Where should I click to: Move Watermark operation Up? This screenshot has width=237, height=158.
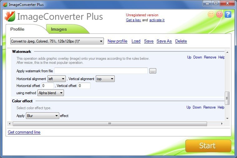pos(189,57)
